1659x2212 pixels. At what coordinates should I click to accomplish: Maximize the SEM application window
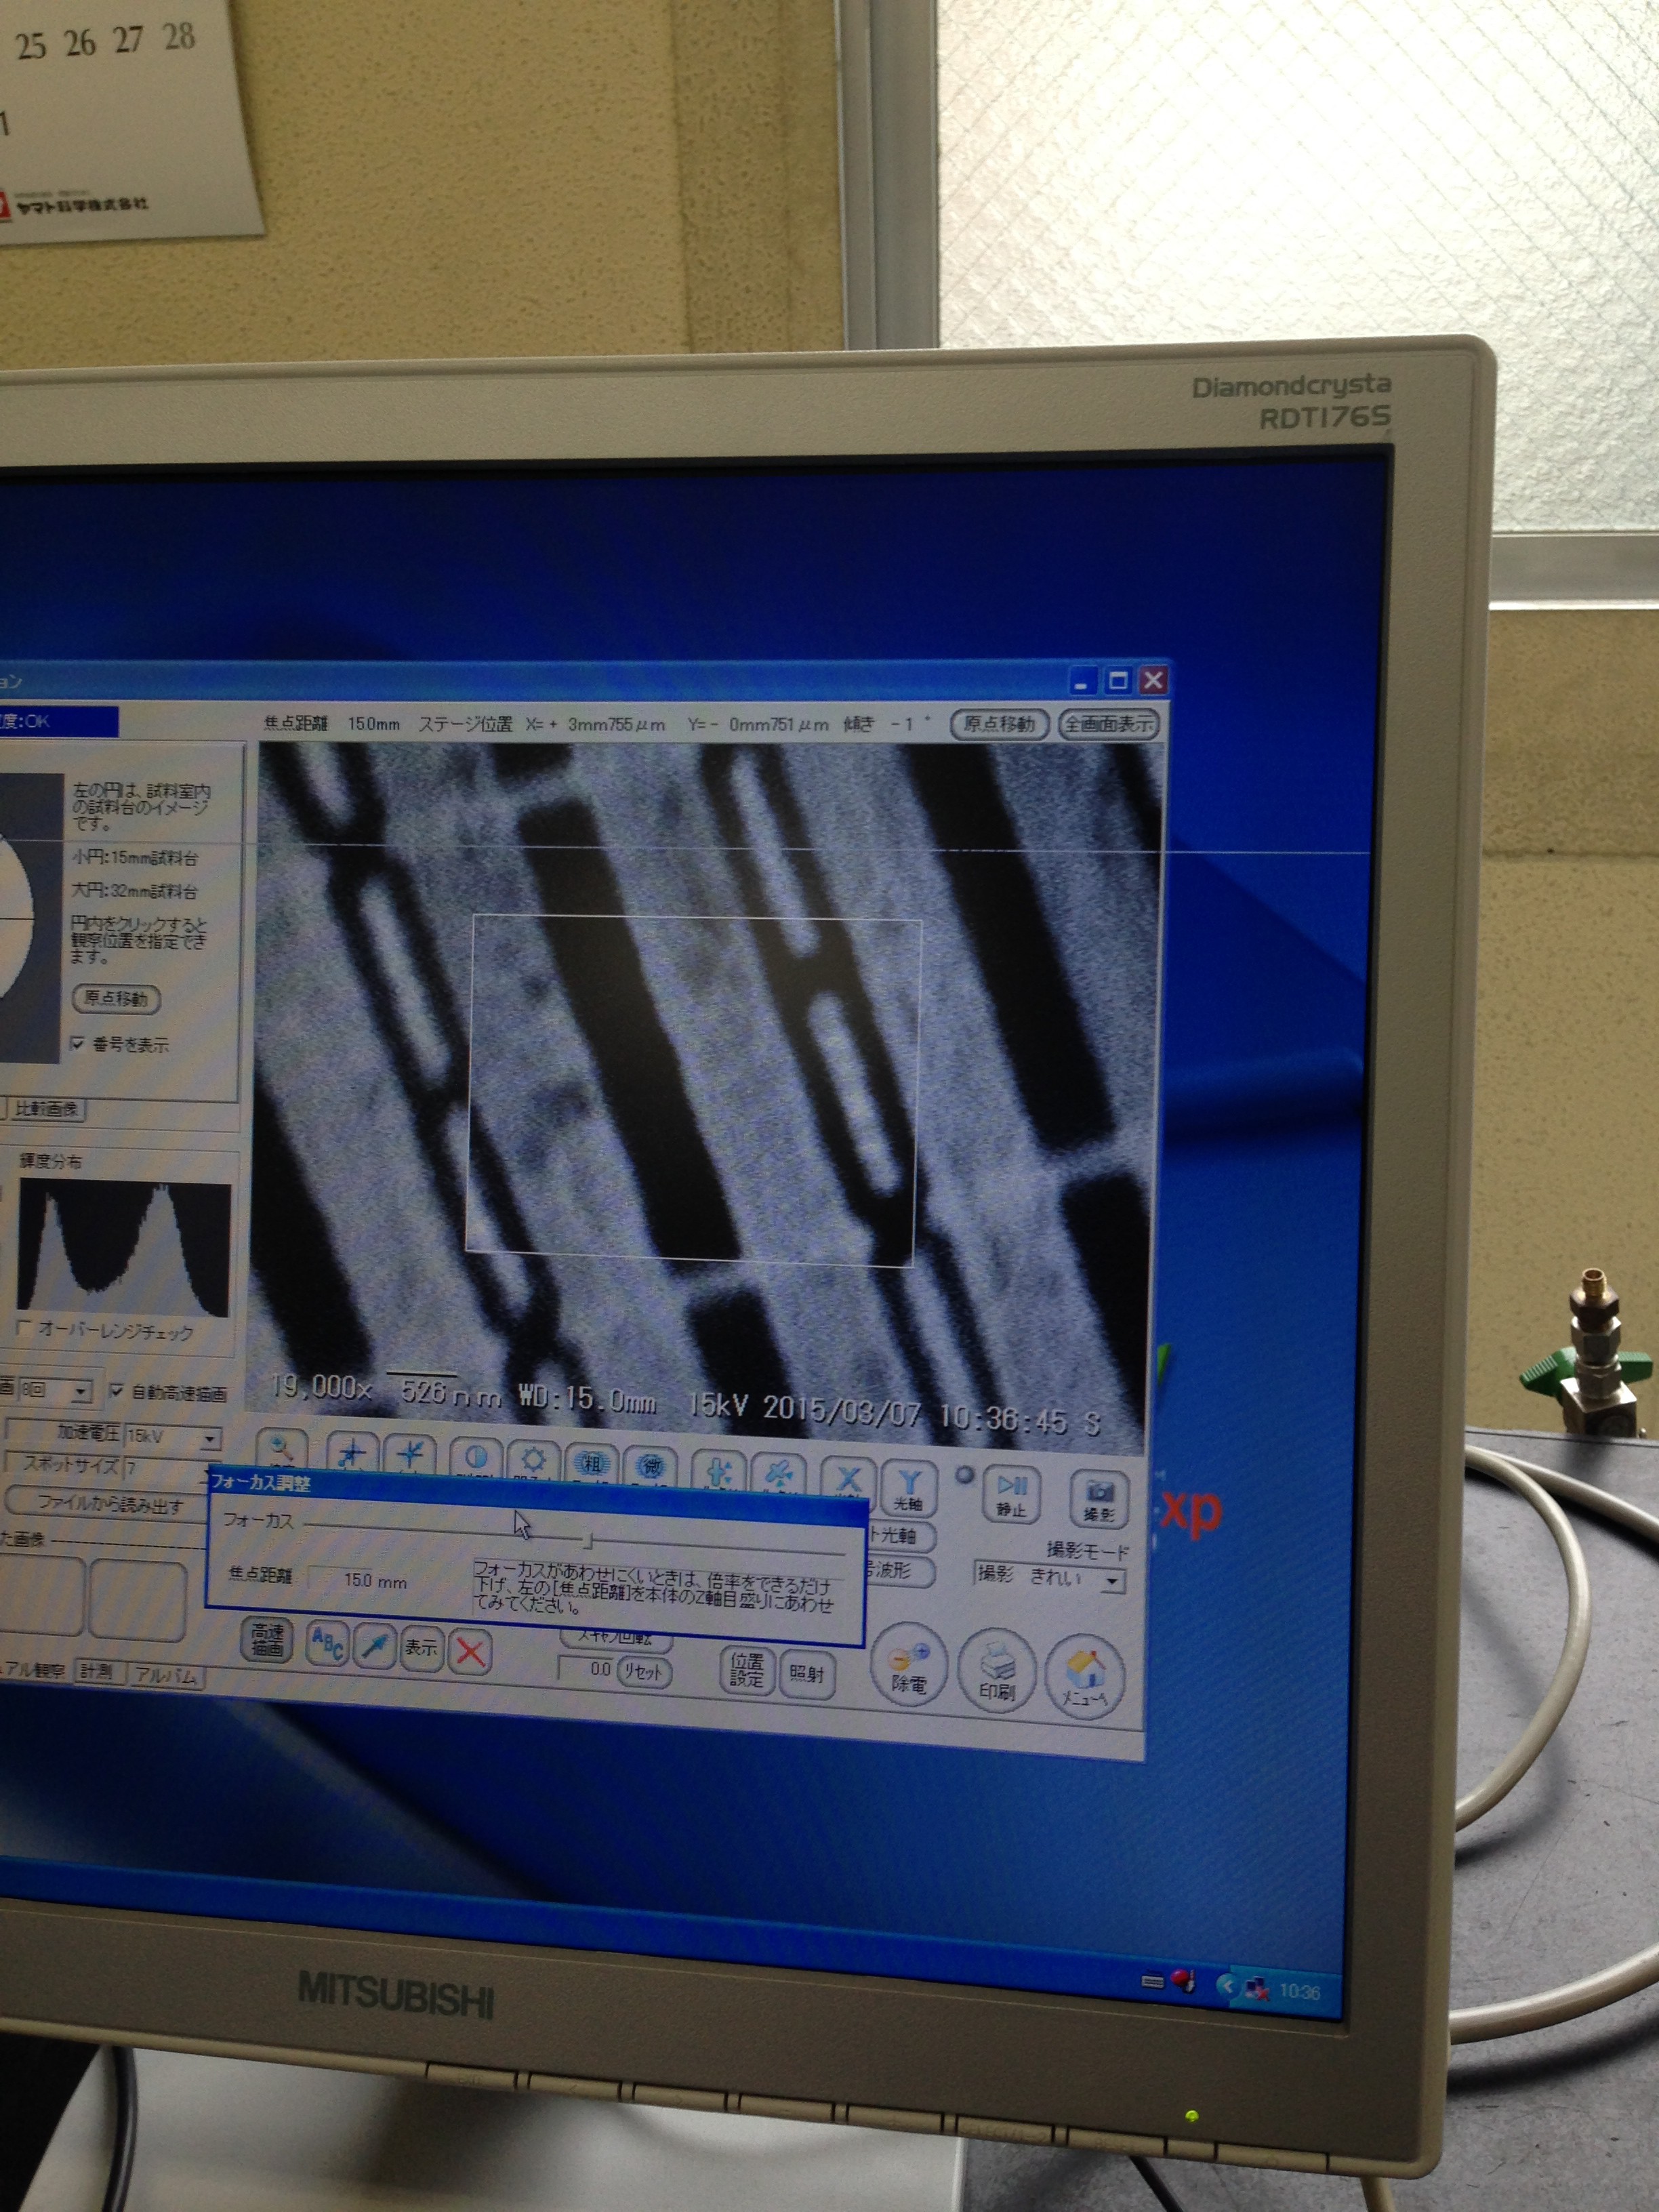point(1118,681)
